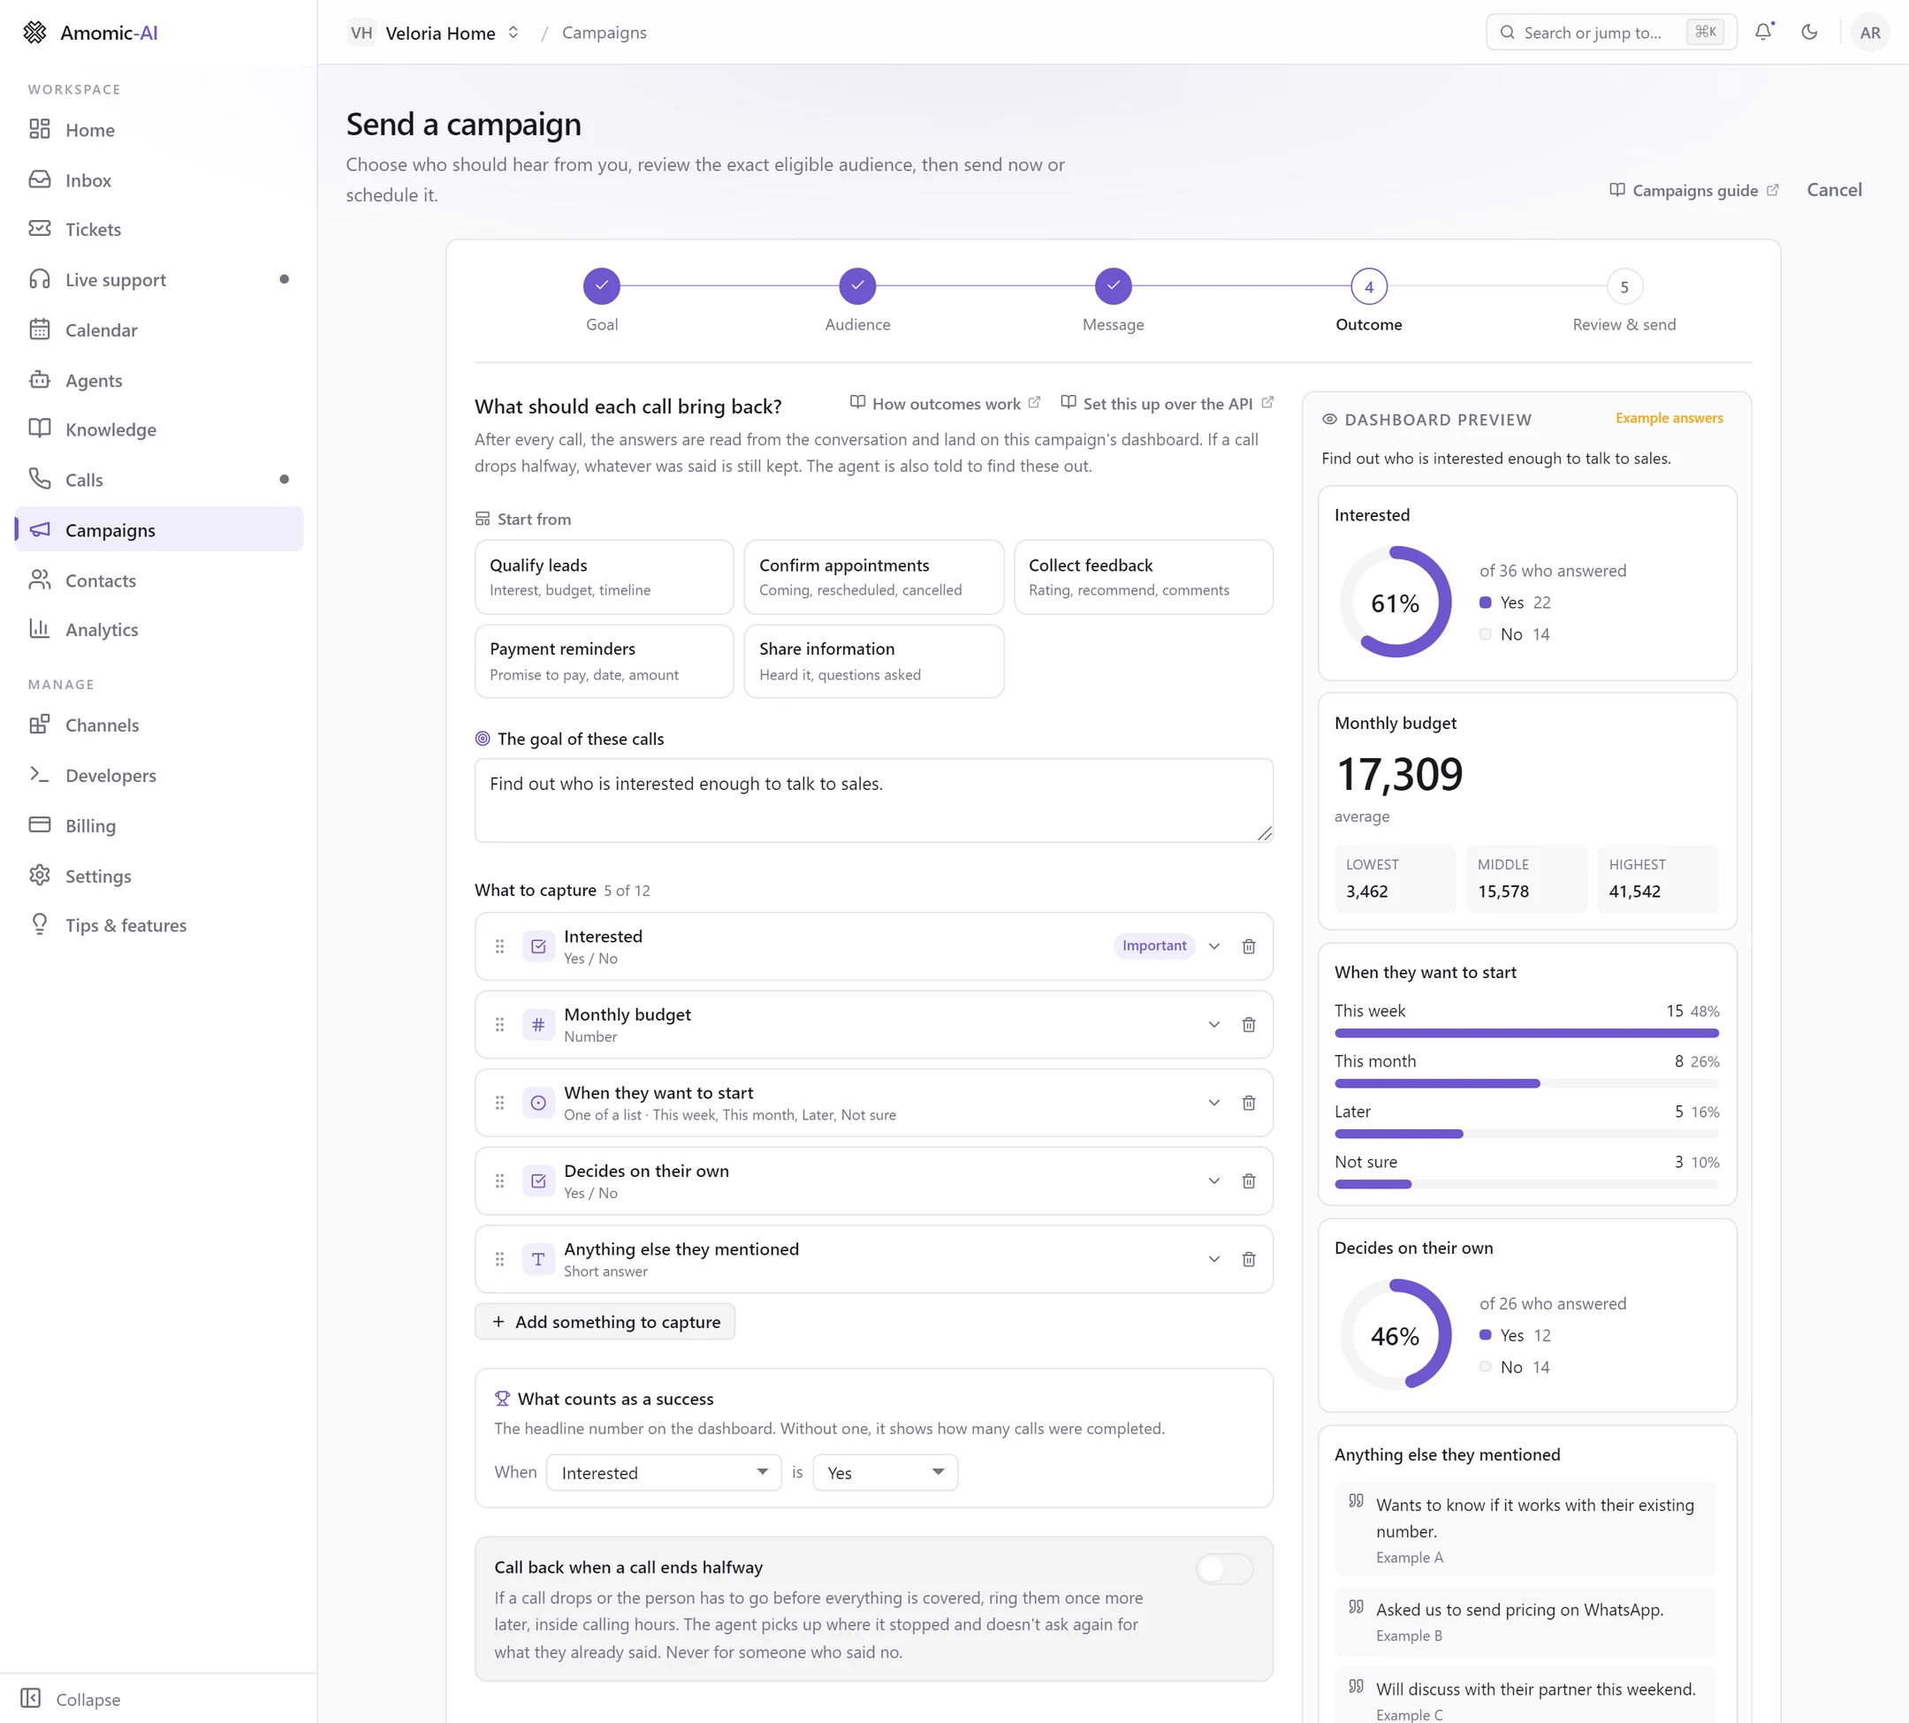Choose the Collect feedback template card
This screenshot has width=1909, height=1723.
pyautogui.click(x=1143, y=576)
